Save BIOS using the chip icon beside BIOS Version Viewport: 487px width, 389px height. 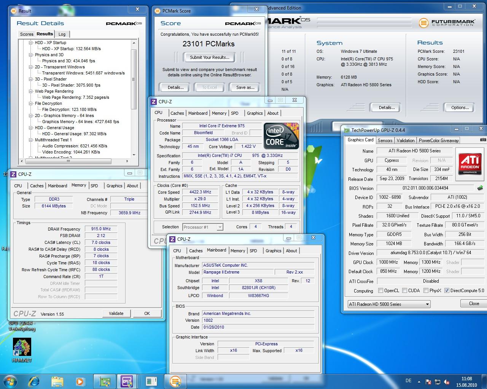tap(480, 188)
